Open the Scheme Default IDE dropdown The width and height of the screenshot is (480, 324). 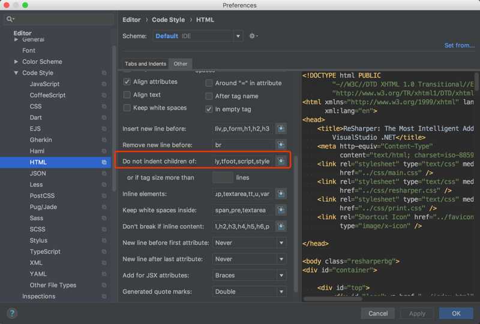click(198, 36)
